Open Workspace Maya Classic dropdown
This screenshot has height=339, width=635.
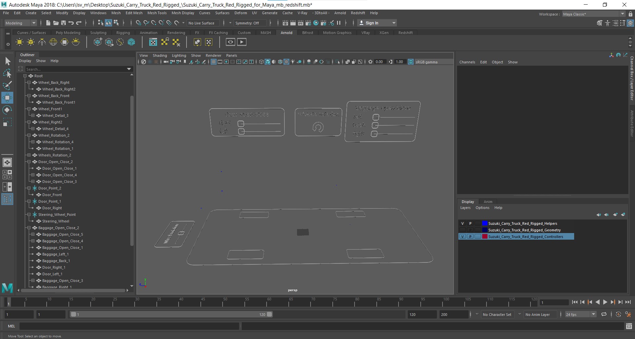[594, 14]
